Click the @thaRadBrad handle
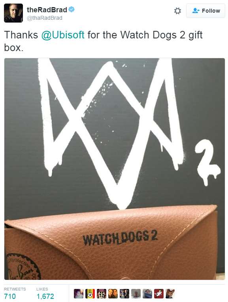The width and height of the screenshot is (228, 302). coord(45,18)
